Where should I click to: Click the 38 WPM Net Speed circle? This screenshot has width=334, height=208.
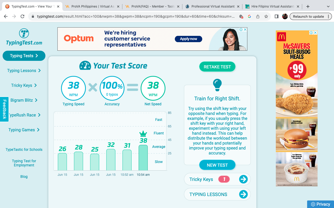coord(153,88)
